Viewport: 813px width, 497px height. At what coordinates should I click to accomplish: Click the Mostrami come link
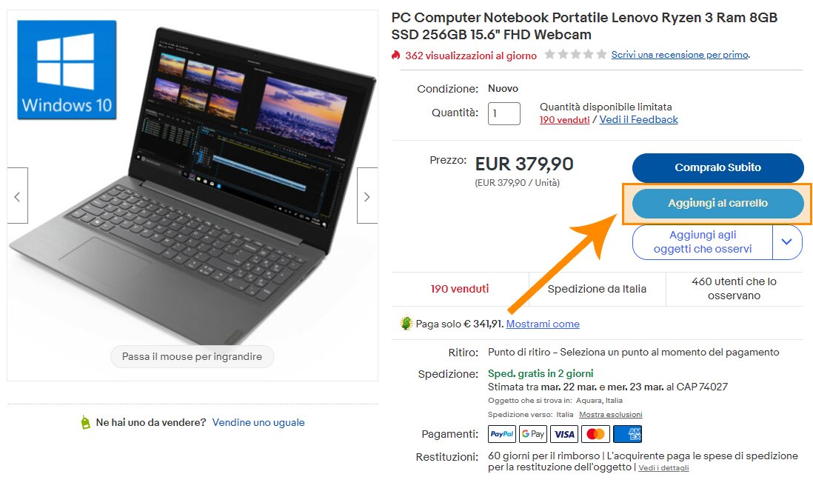point(542,324)
